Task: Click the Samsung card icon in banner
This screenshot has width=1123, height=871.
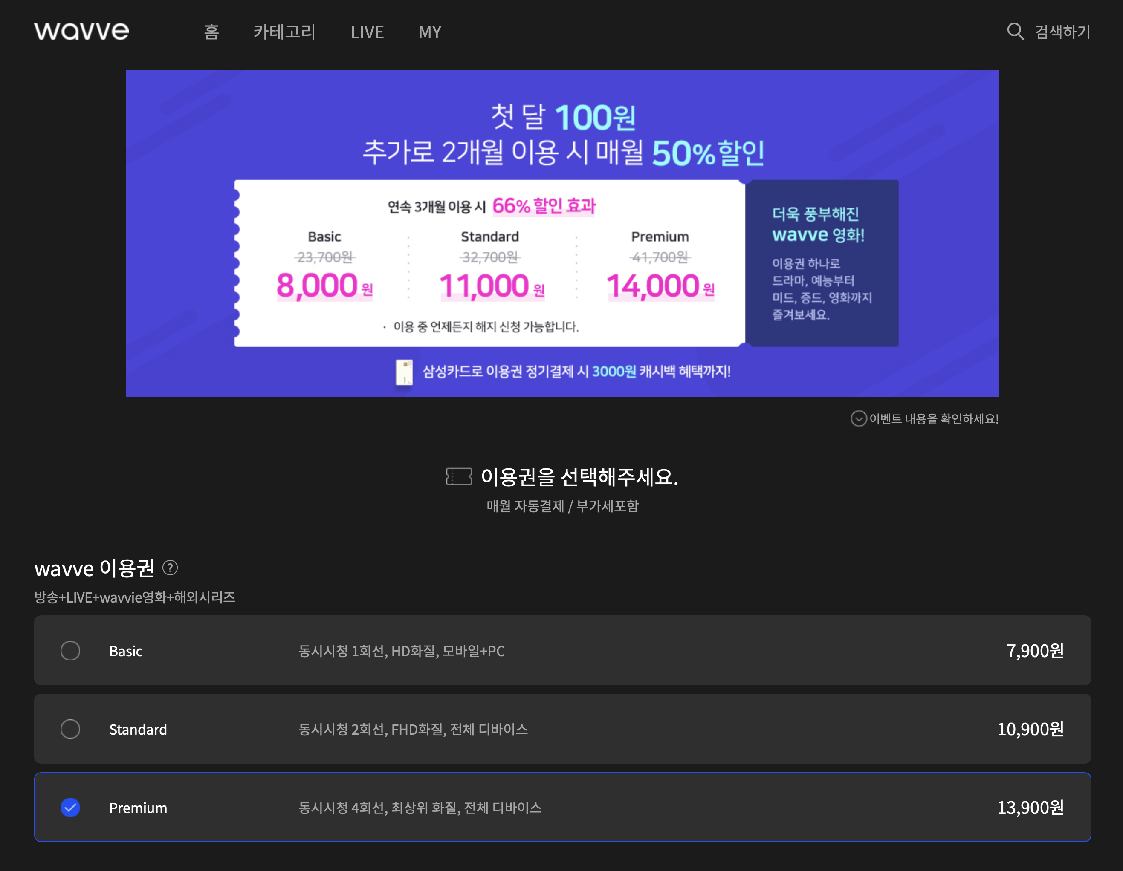Action: [404, 372]
